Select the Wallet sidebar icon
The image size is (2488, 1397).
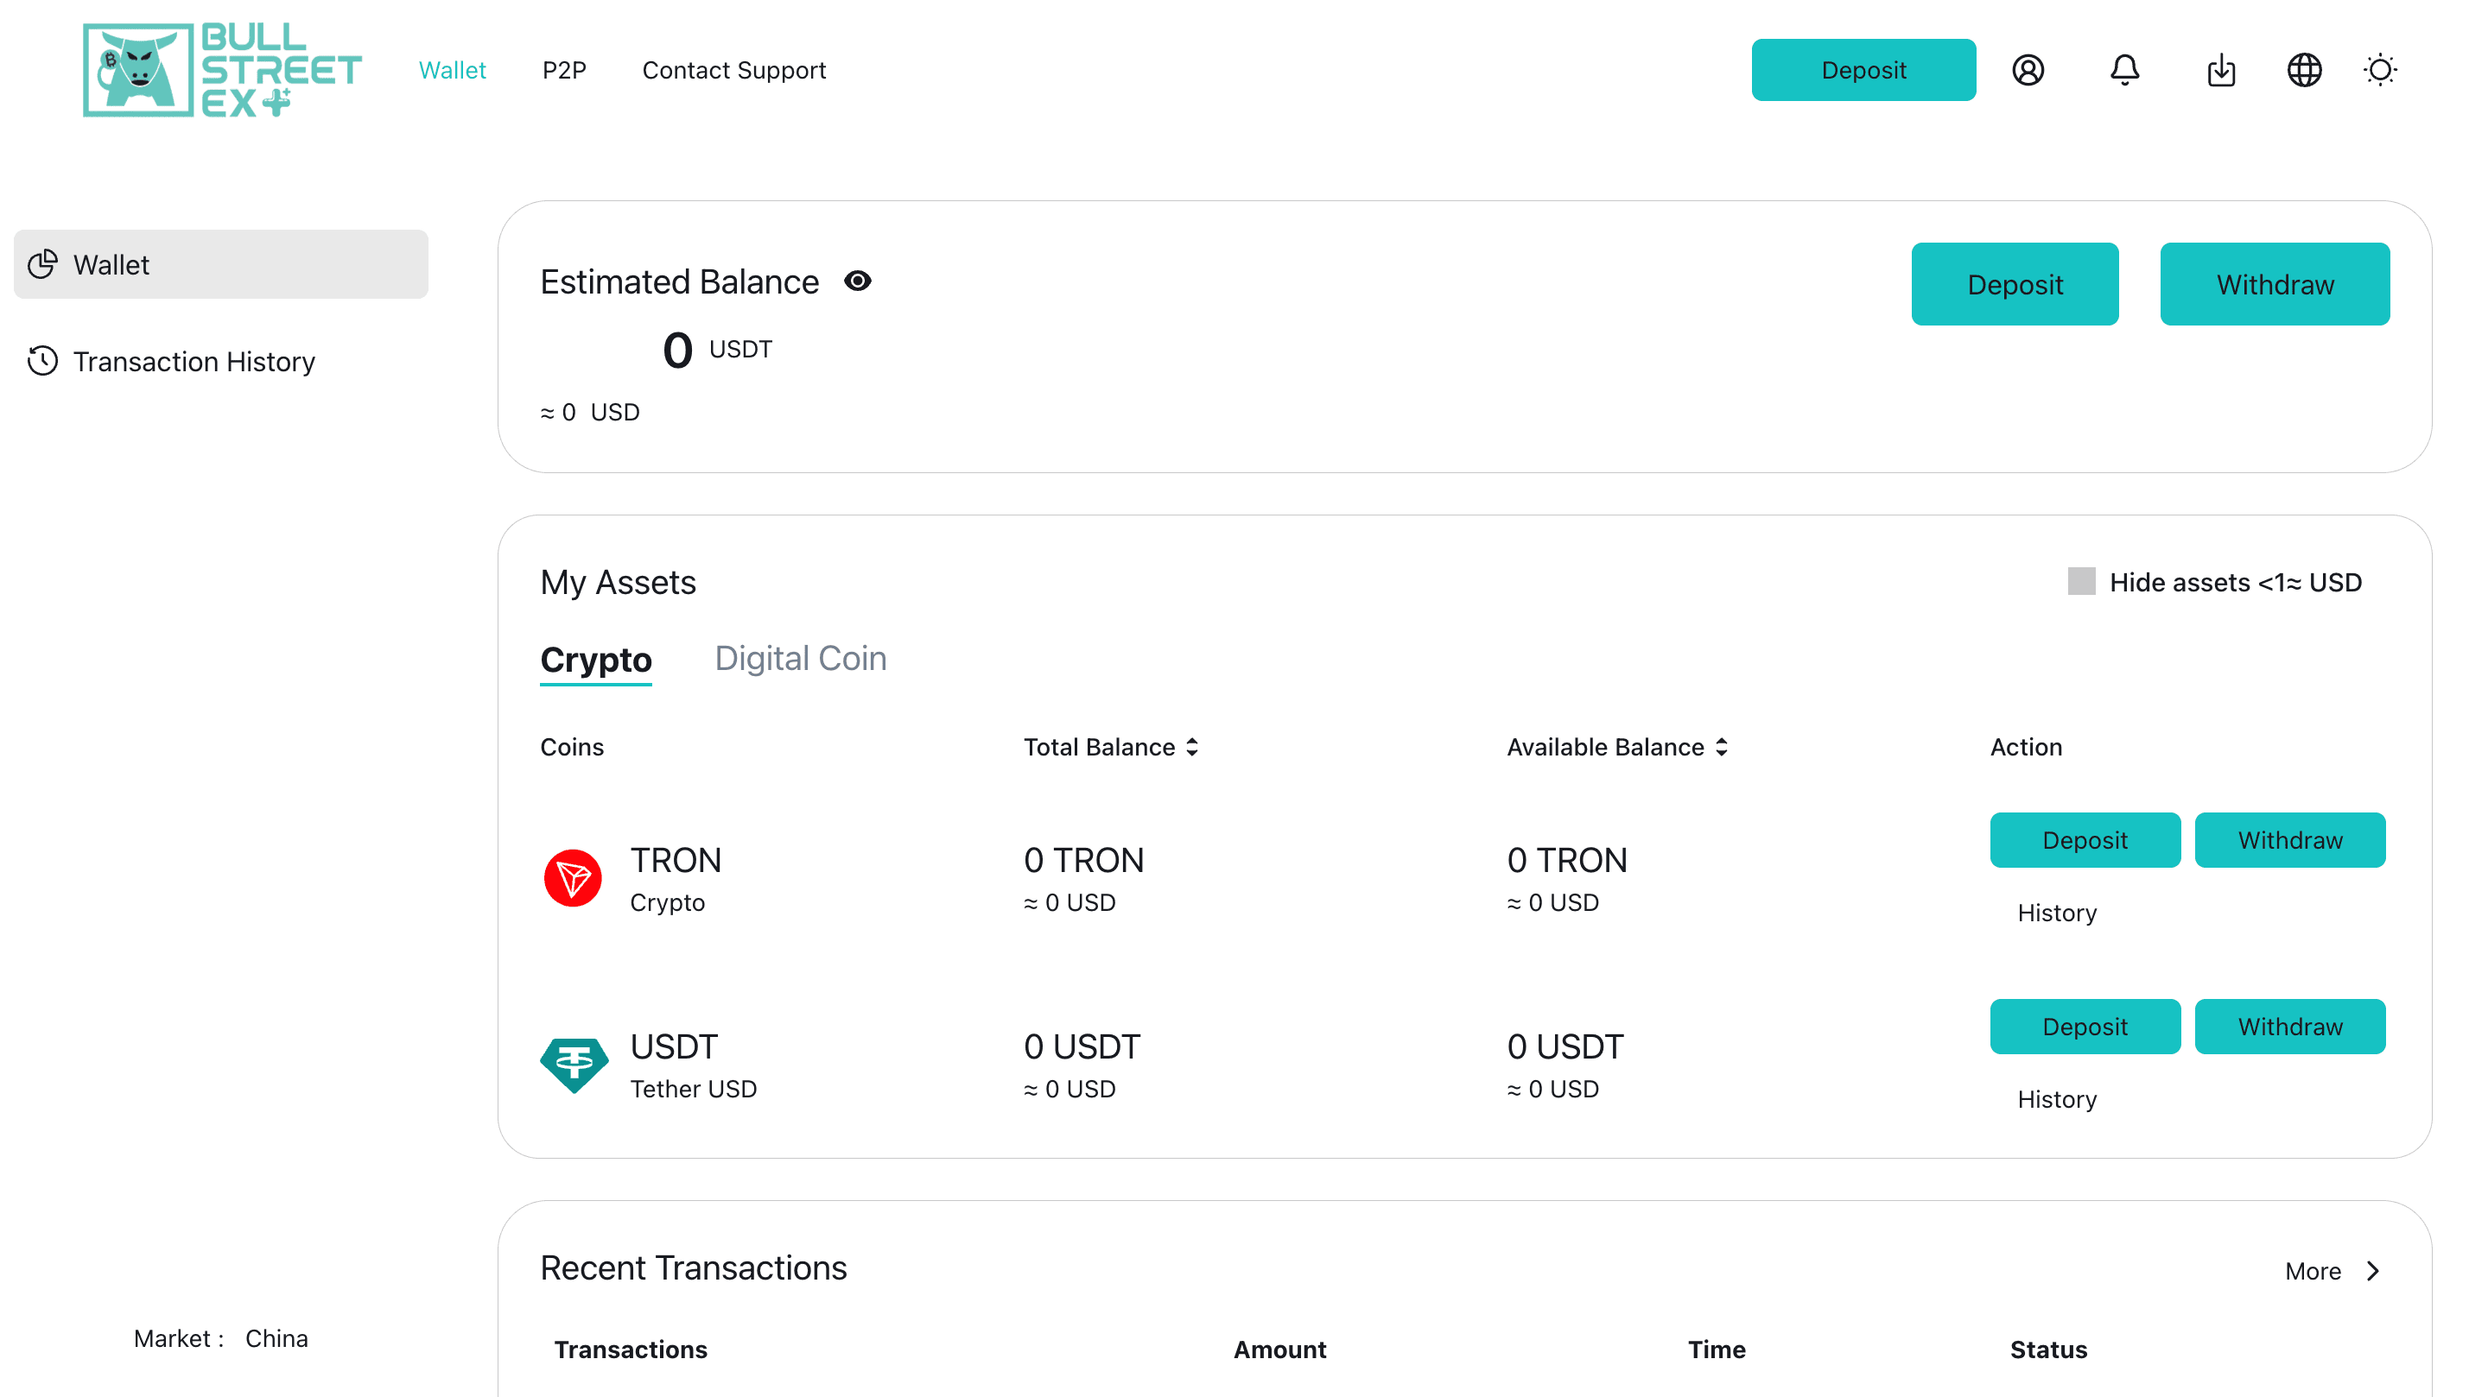42,263
